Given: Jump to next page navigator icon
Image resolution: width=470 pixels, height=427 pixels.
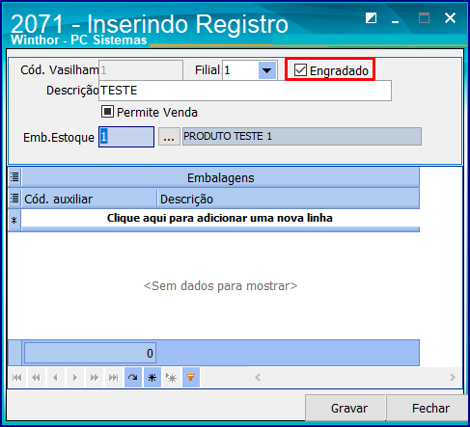Looking at the screenshot, I should [95, 377].
